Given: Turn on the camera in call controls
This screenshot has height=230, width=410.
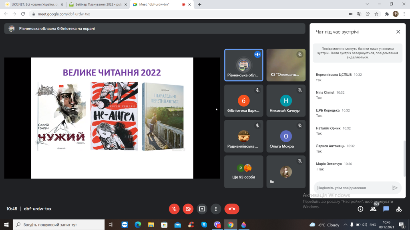Looking at the screenshot, I should (188, 208).
